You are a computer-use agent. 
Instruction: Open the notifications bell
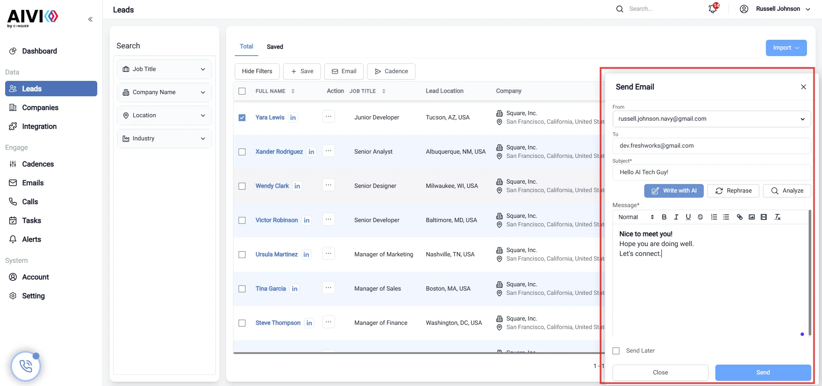tap(713, 9)
